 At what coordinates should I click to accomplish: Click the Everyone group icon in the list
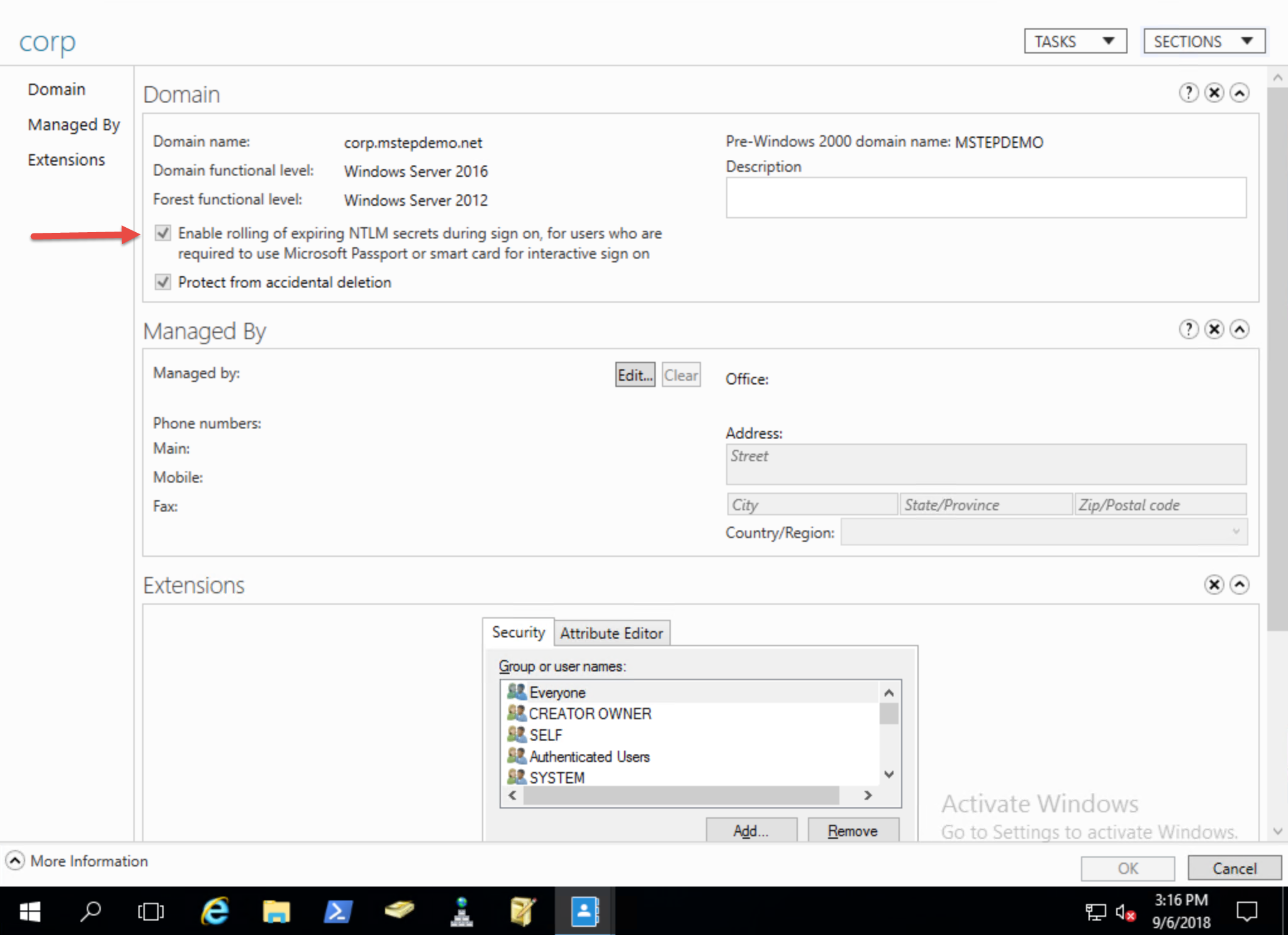(517, 692)
